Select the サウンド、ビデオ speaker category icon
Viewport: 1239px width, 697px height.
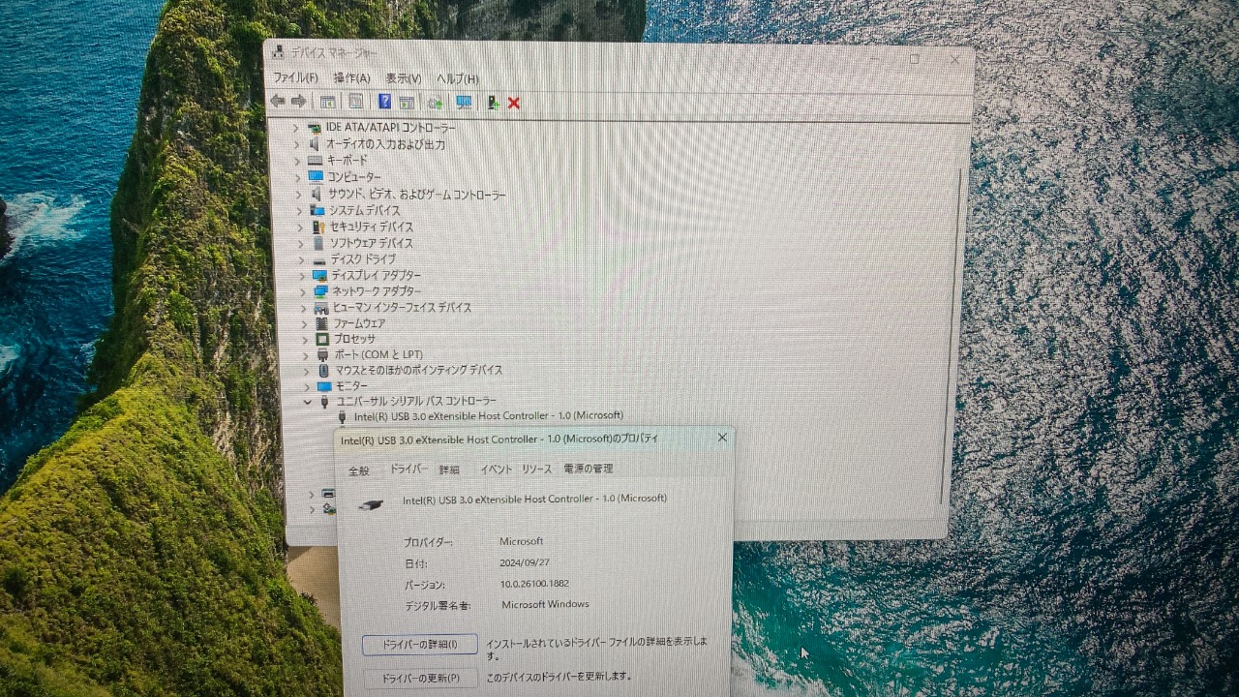[x=317, y=194]
